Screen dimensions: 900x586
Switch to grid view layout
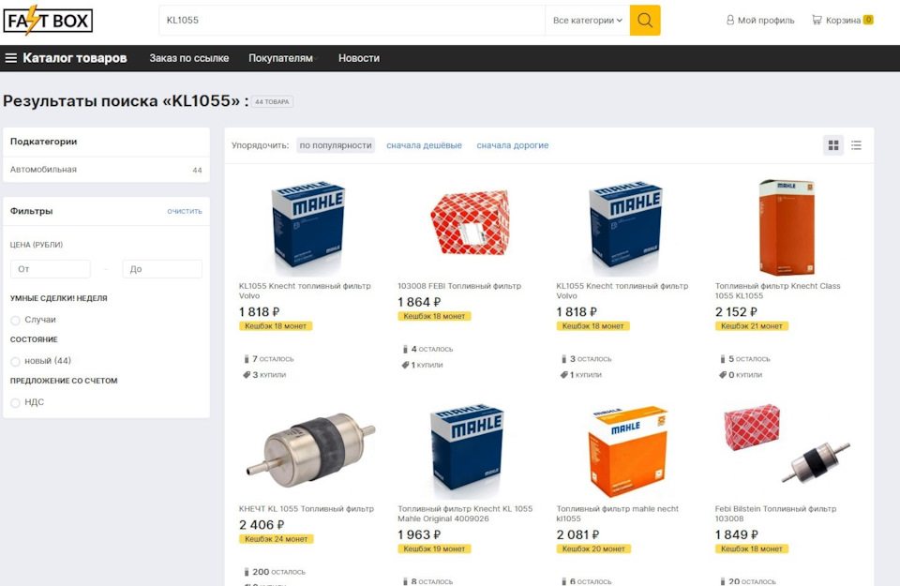(833, 145)
